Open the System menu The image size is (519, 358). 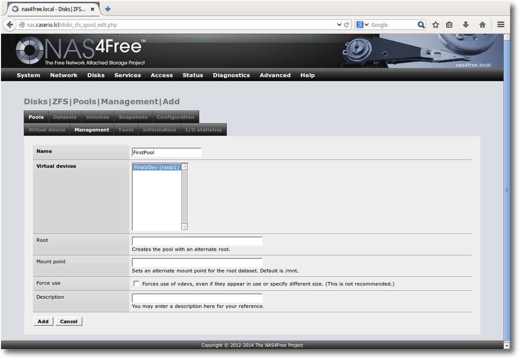28,75
